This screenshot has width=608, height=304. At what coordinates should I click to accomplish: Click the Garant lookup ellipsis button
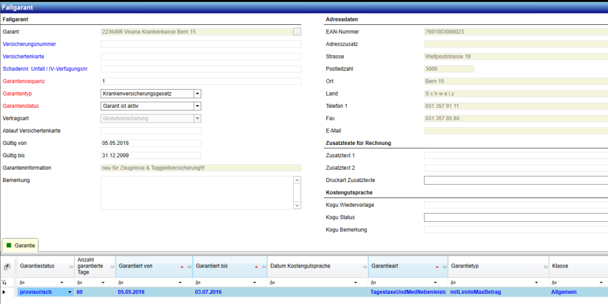(297, 32)
